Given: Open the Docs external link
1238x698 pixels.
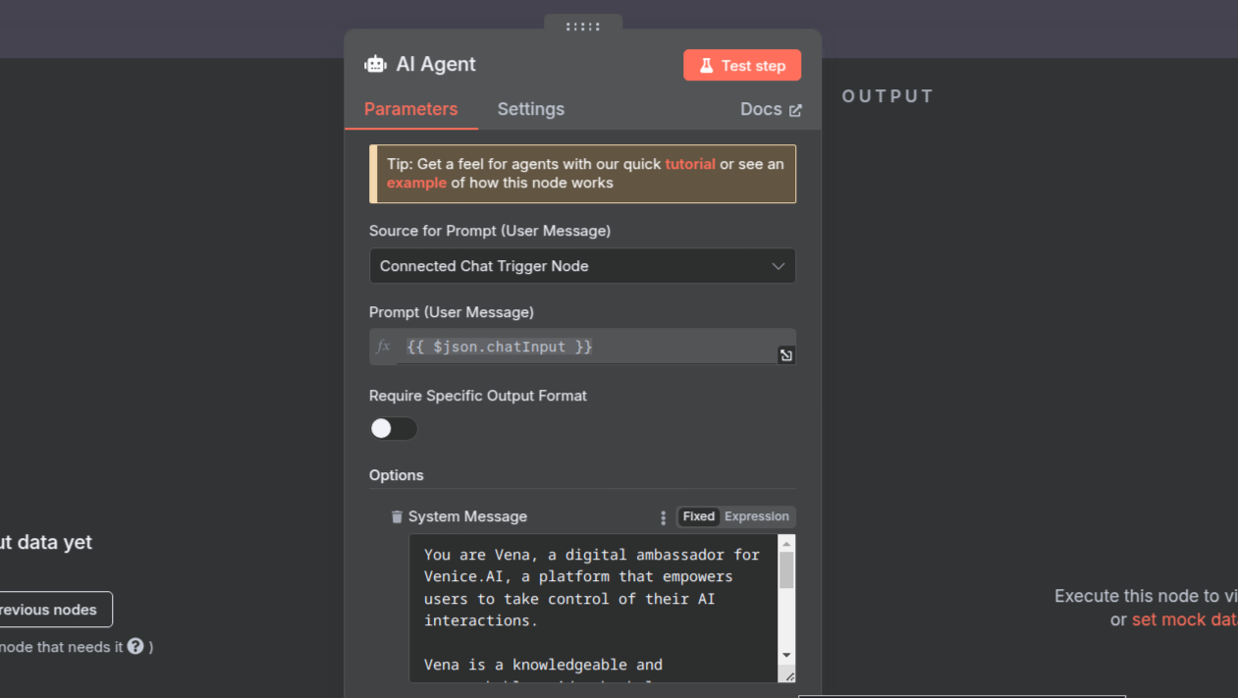Looking at the screenshot, I should coord(771,110).
